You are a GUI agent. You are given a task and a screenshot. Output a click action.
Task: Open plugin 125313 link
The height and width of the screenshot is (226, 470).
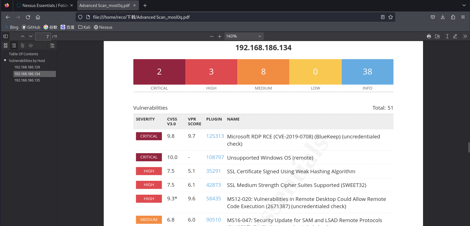point(215,136)
